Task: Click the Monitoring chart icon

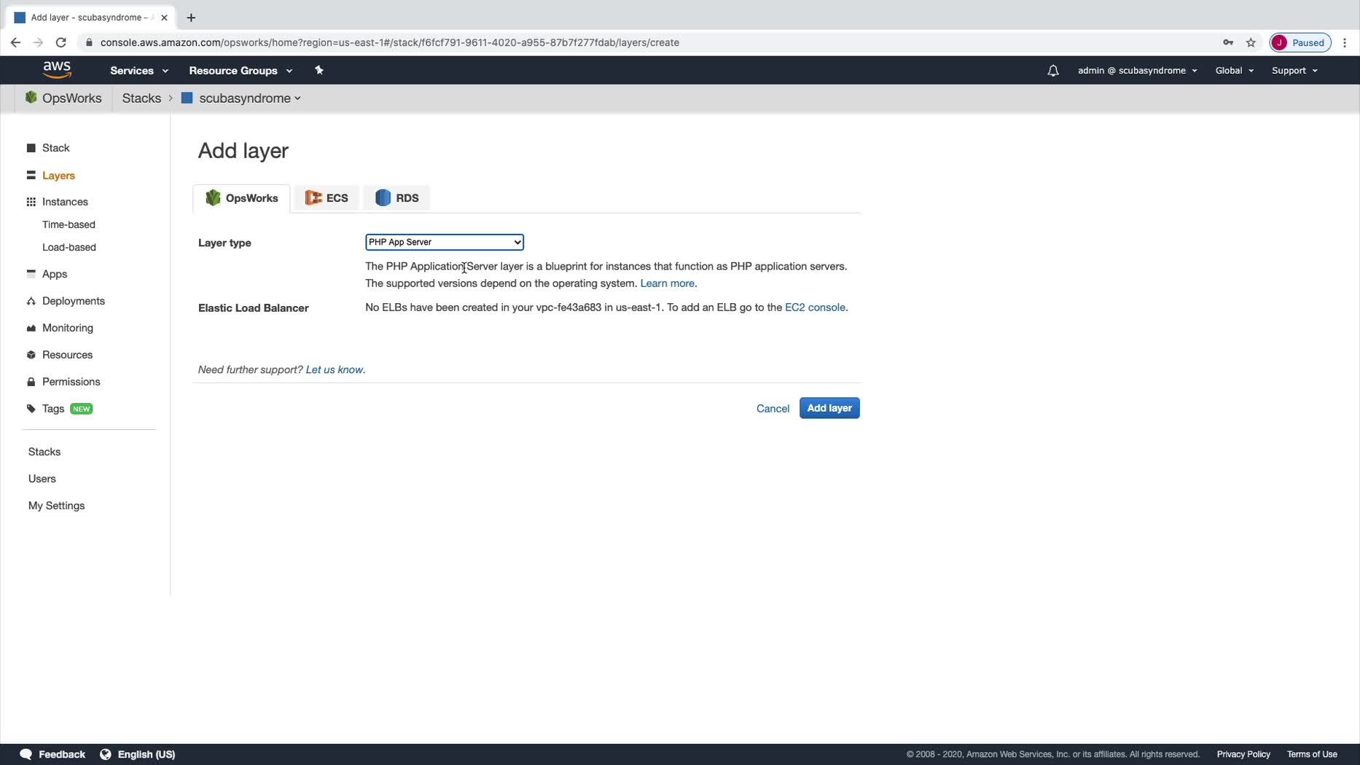Action: (31, 328)
